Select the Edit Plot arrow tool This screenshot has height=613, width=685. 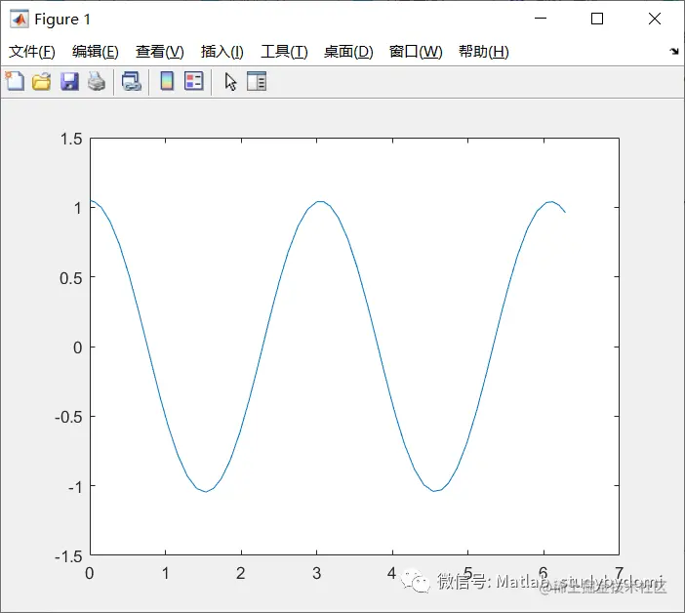point(230,82)
